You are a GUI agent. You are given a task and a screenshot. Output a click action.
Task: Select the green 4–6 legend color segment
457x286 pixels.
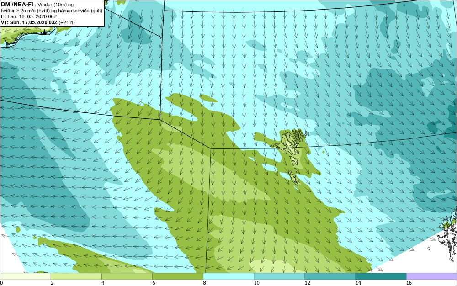(x=127, y=276)
